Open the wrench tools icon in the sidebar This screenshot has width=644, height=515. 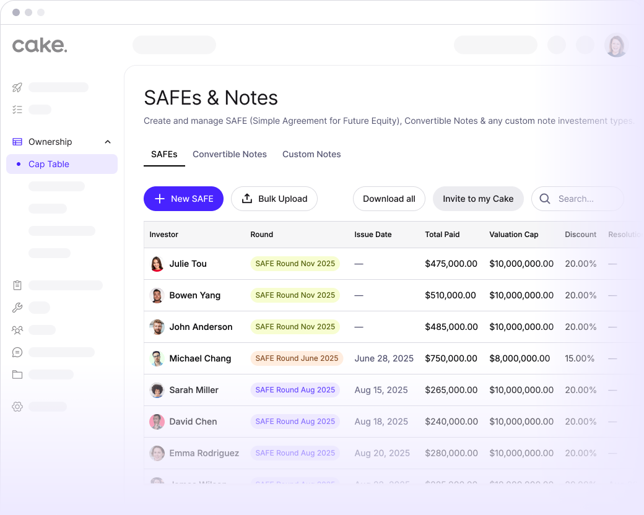[17, 307]
